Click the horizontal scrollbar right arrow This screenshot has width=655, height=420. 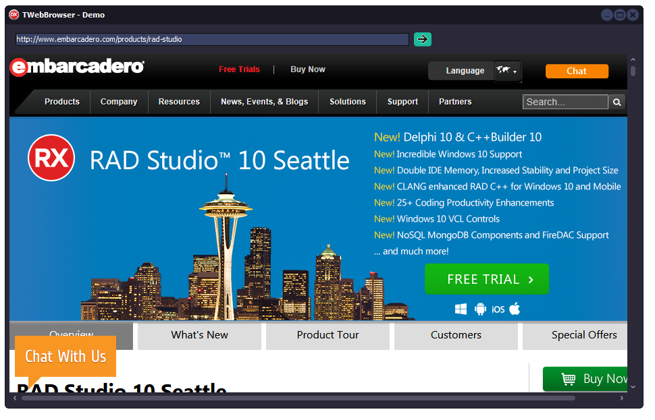(x=622, y=398)
